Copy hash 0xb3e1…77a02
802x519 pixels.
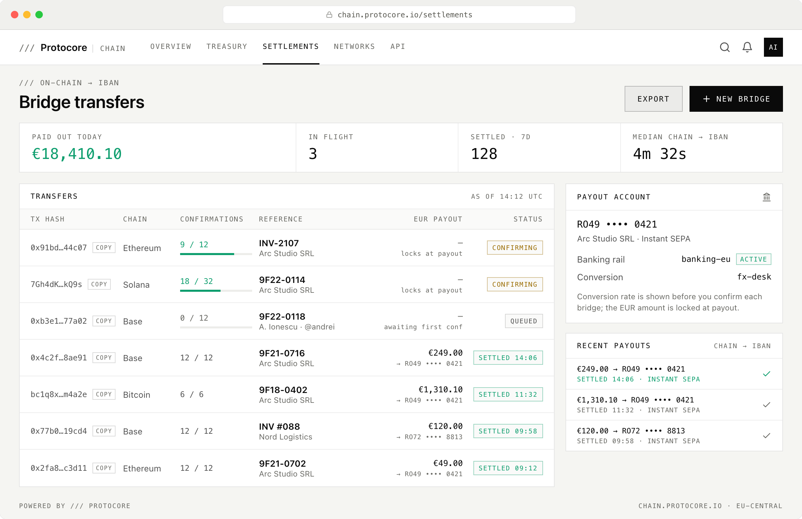(x=104, y=321)
